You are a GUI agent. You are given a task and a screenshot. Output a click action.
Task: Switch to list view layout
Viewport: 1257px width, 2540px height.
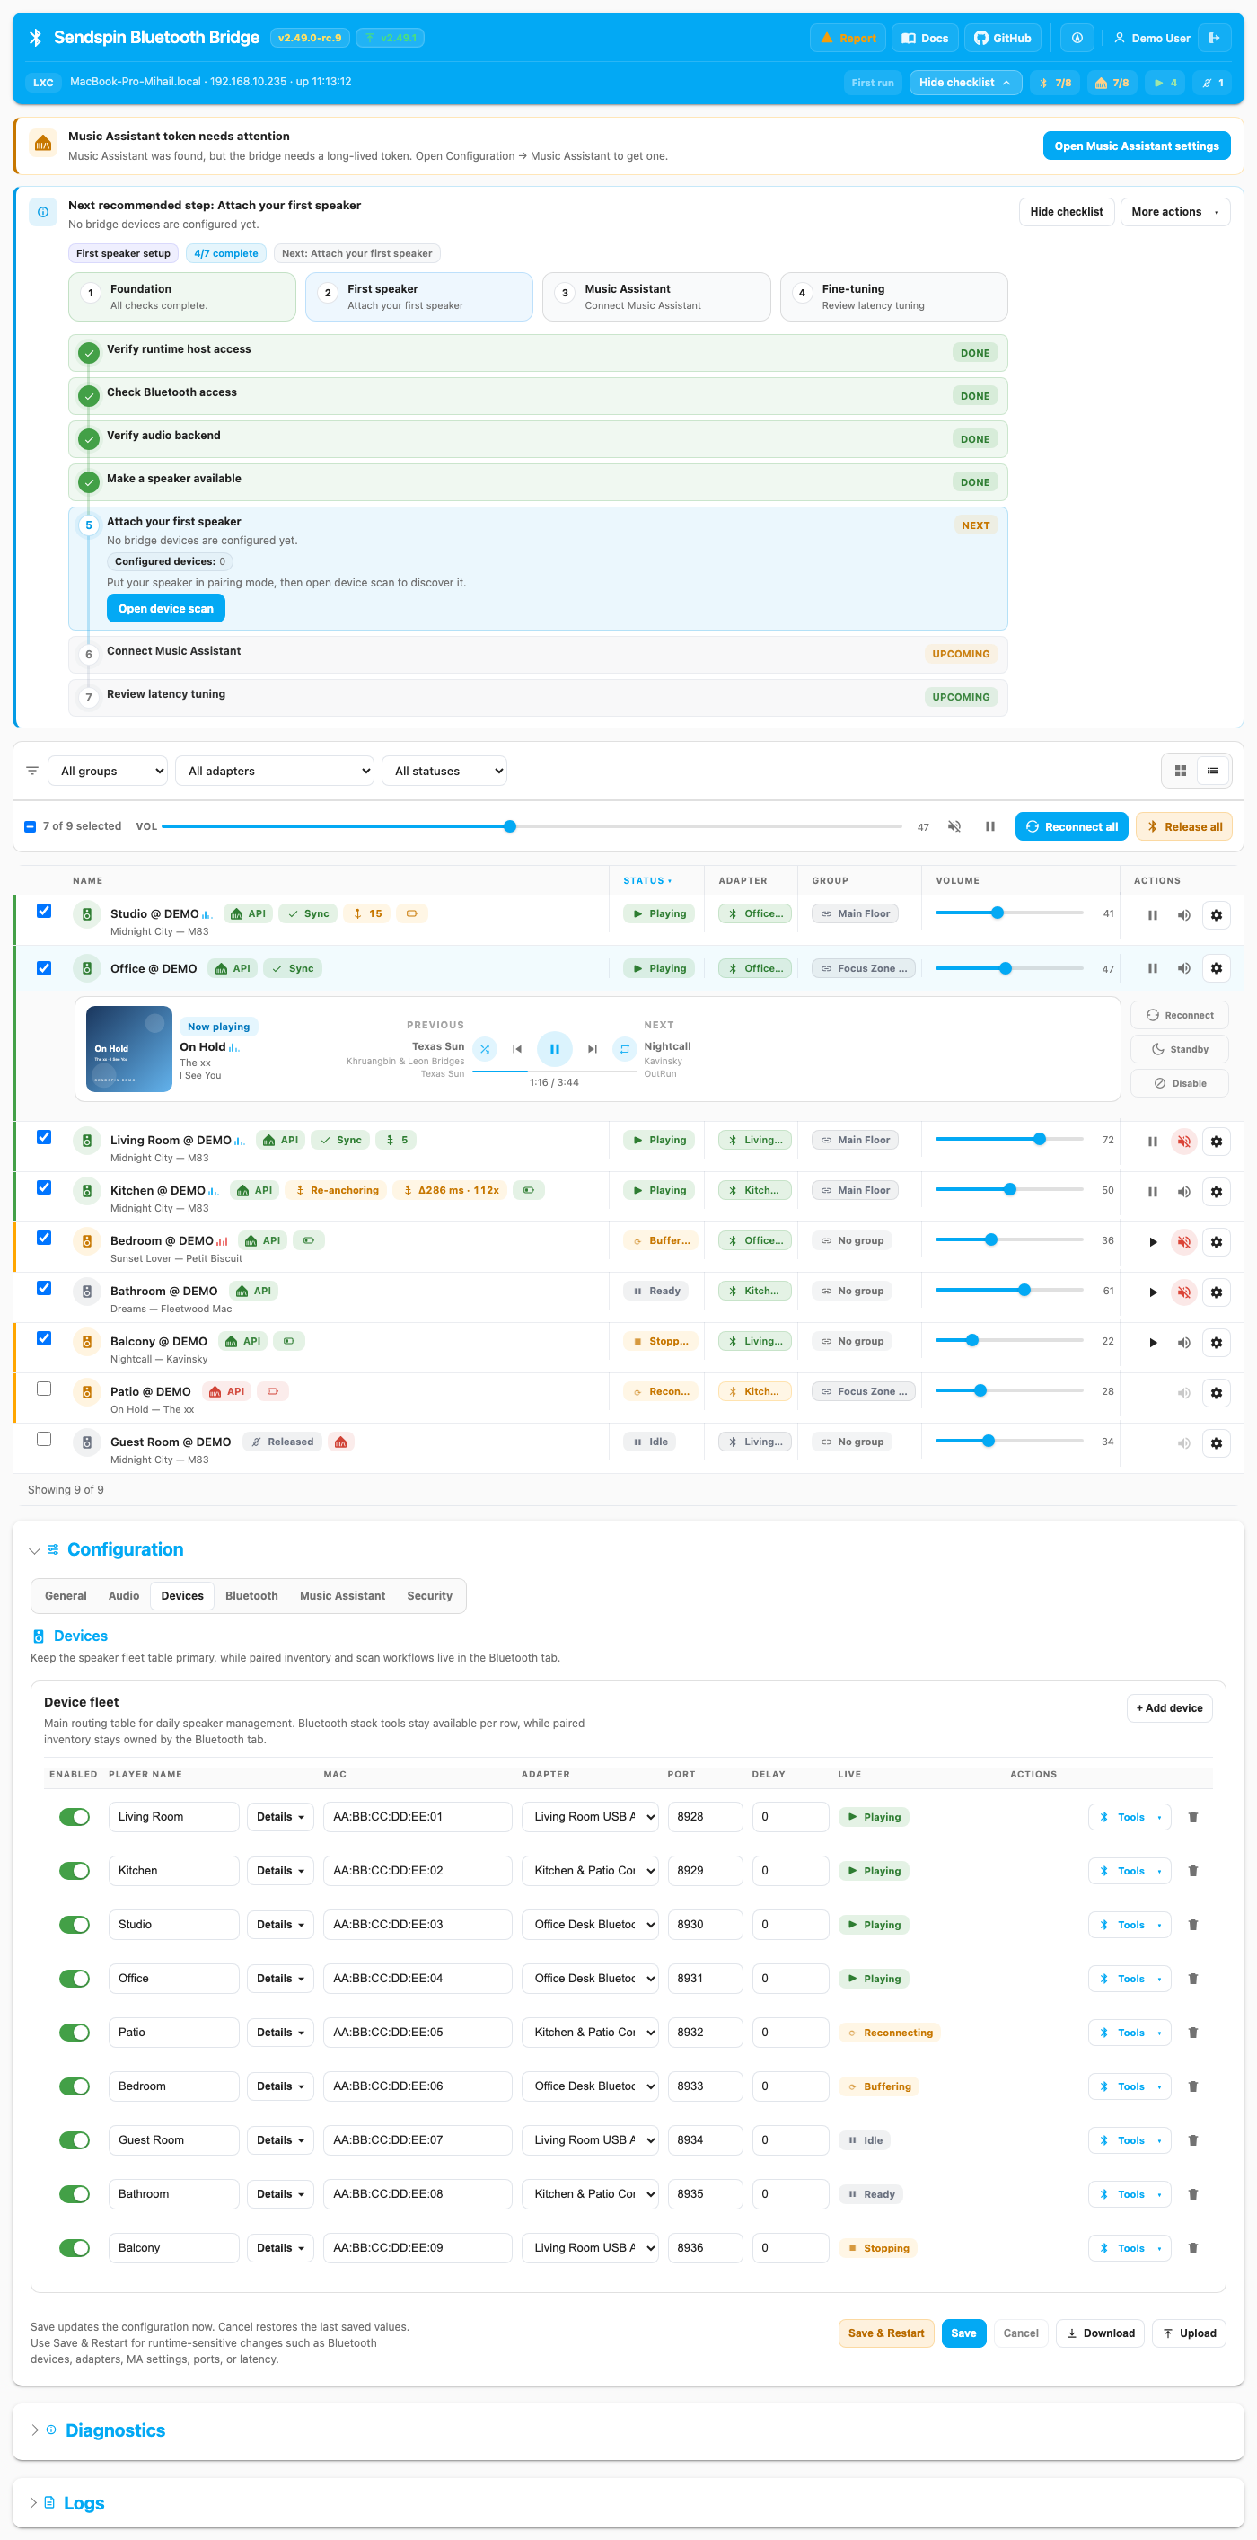[1213, 771]
